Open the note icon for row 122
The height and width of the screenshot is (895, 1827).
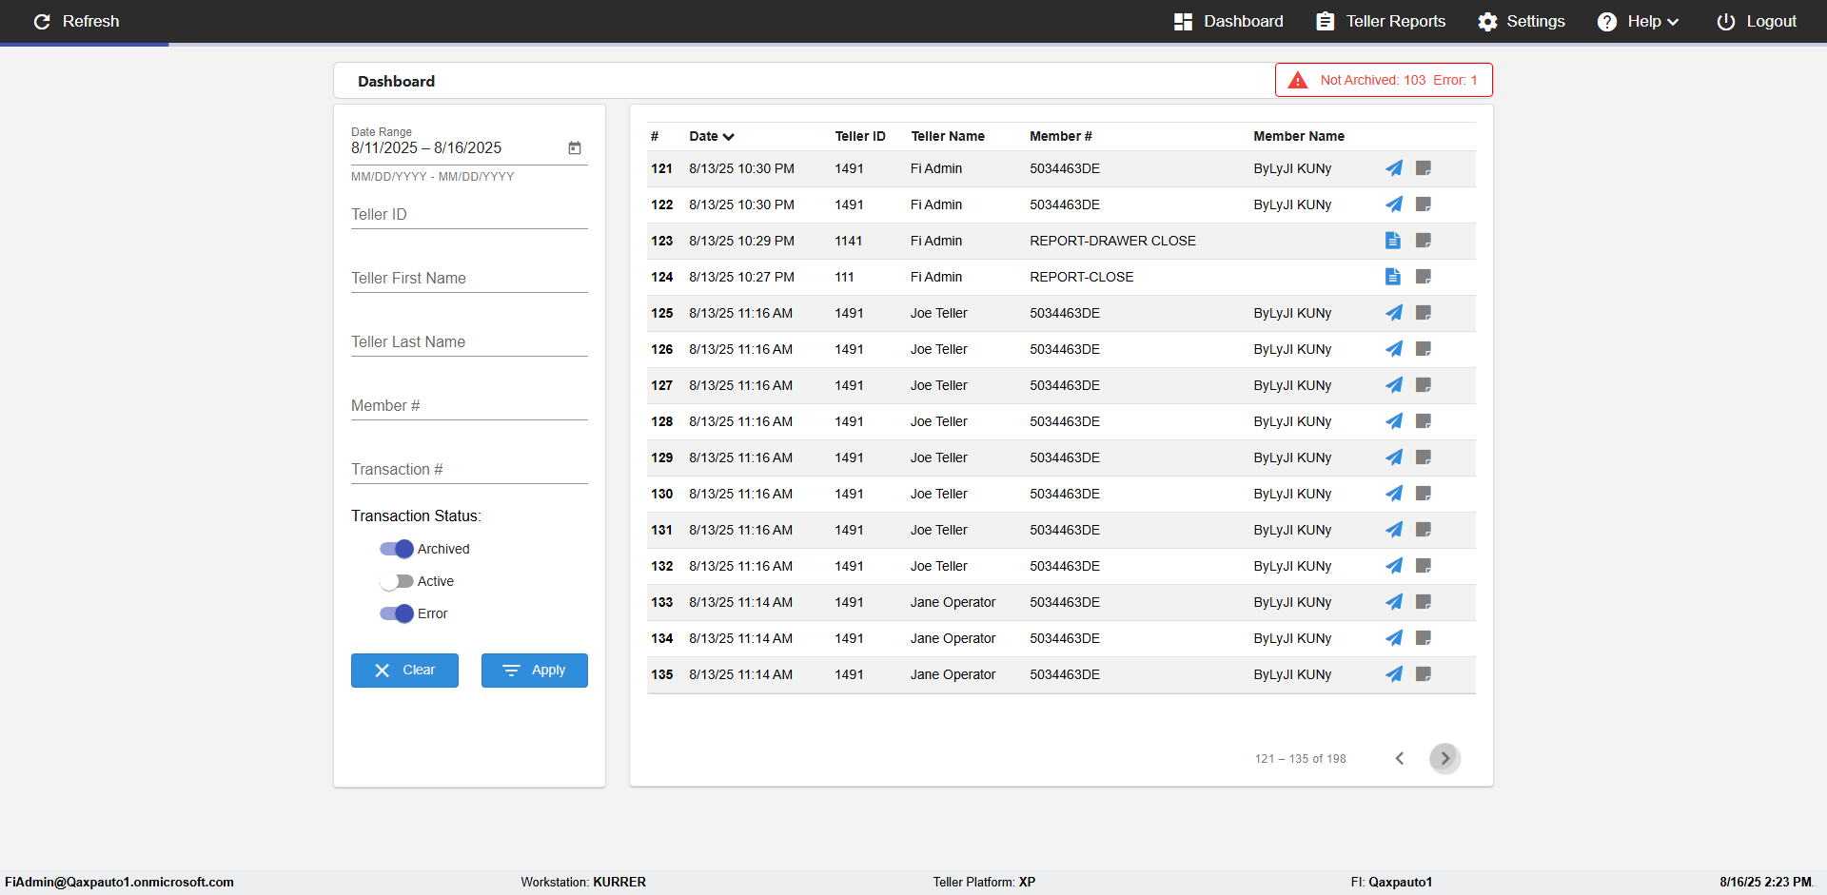pyautogui.click(x=1424, y=204)
